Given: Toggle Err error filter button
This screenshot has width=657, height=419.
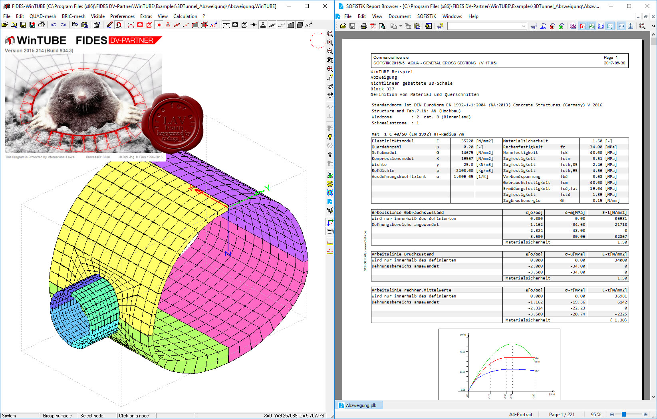Looking at the screenshot, I should point(582,26).
